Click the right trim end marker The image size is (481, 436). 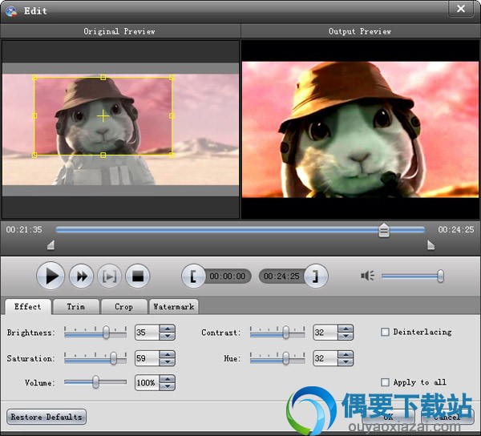tap(430, 245)
